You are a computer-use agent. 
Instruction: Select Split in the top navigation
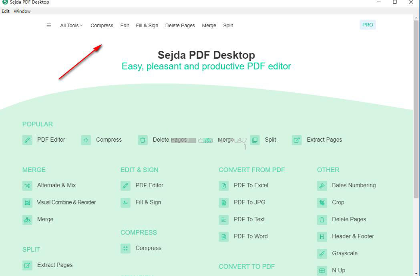click(228, 26)
